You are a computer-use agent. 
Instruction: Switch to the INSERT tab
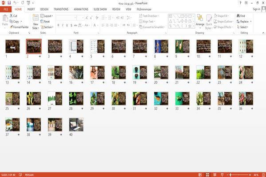(31, 9)
